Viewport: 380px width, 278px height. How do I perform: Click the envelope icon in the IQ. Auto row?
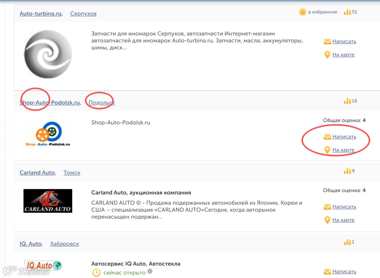click(328, 272)
